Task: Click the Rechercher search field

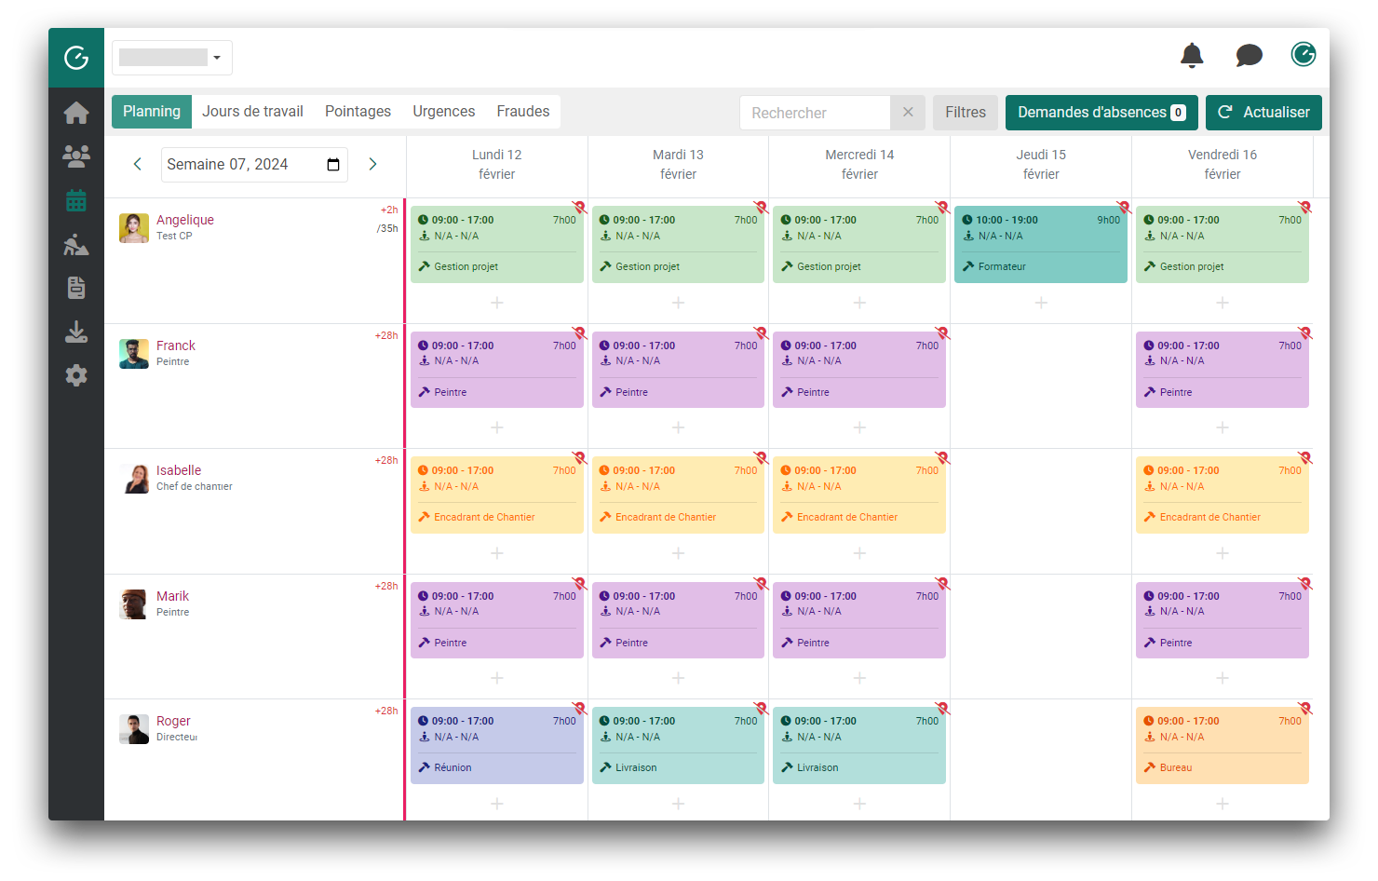Action: pos(815,113)
